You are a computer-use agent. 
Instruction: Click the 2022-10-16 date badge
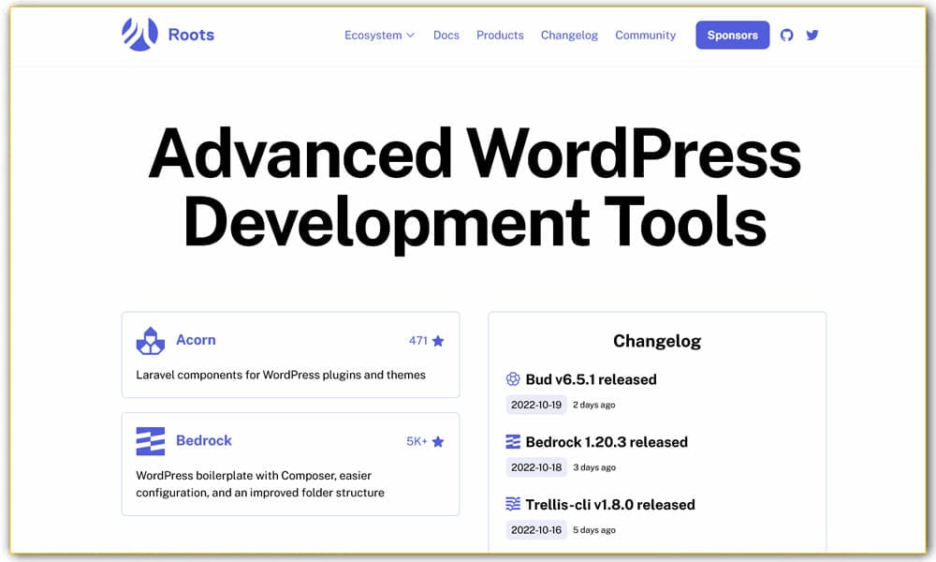click(x=536, y=530)
